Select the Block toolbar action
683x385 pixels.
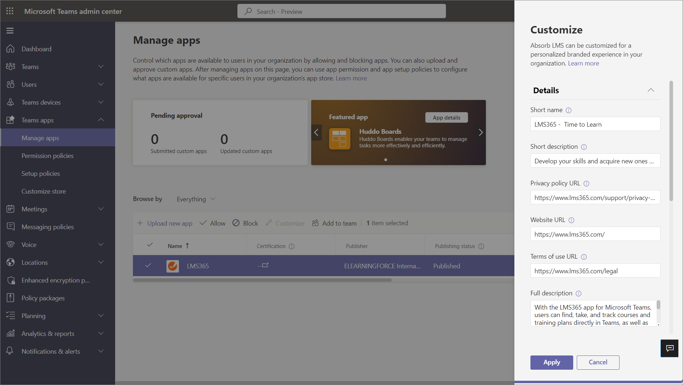coord(245,223)
